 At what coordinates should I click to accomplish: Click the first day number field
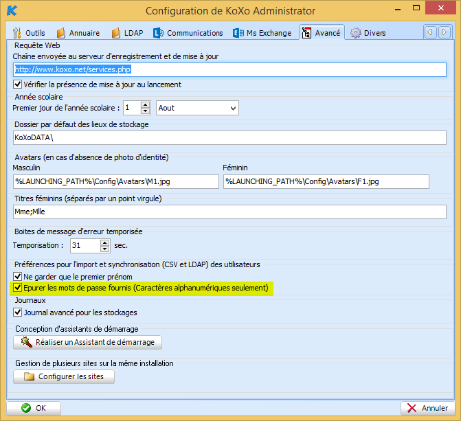(x=132, y=108)
